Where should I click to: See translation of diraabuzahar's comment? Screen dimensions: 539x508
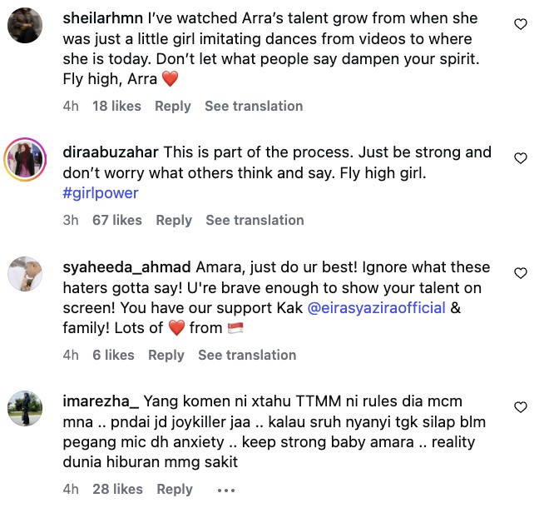[x=255, y=220]
